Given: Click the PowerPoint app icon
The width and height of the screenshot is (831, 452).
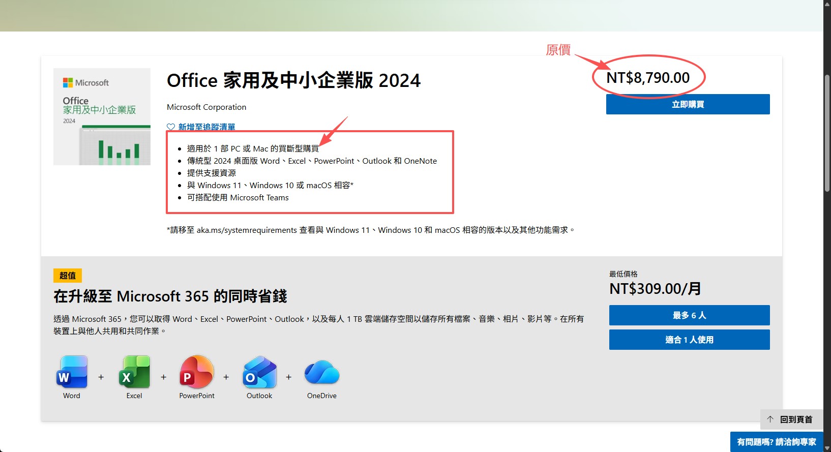Looking at the screenshot, I should [x=197, y=372].
